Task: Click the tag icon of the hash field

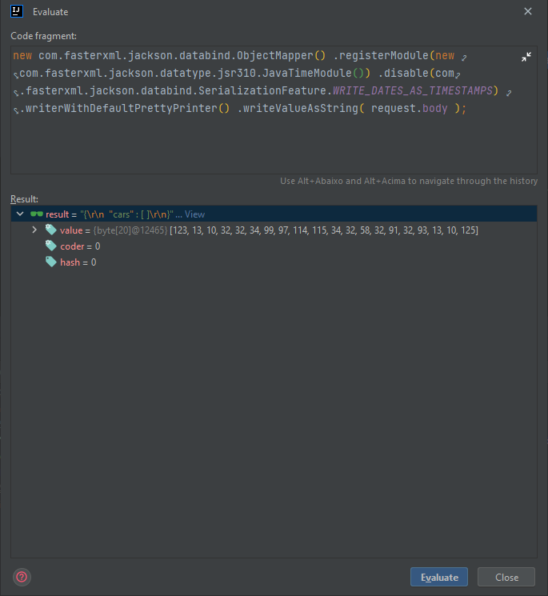Action: pyautogui.click(x=51, y=262)
